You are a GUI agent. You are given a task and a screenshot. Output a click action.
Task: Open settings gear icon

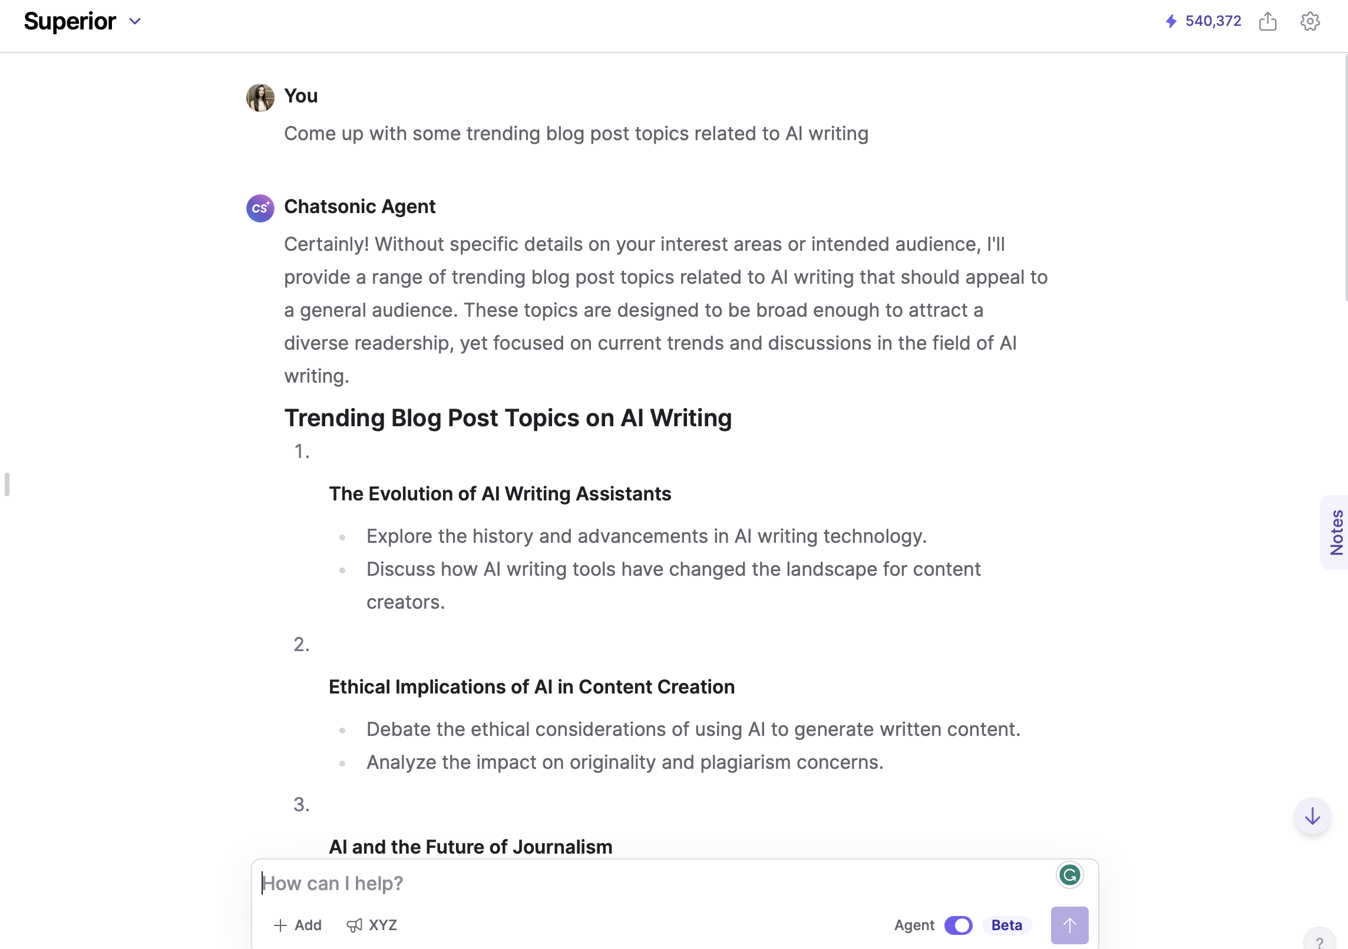(x=1310, y=22)
